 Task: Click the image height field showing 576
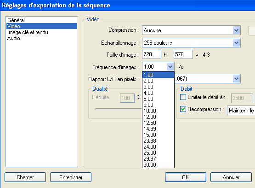(x=183, y=54)
